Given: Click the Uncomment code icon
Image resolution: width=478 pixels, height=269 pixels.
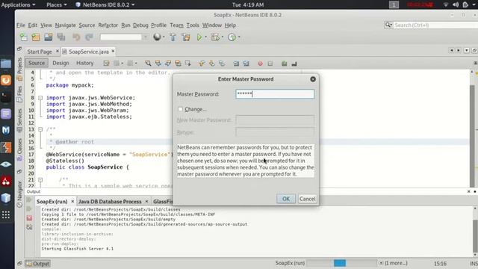Looking at the screenshot, I should click(294, 64).
